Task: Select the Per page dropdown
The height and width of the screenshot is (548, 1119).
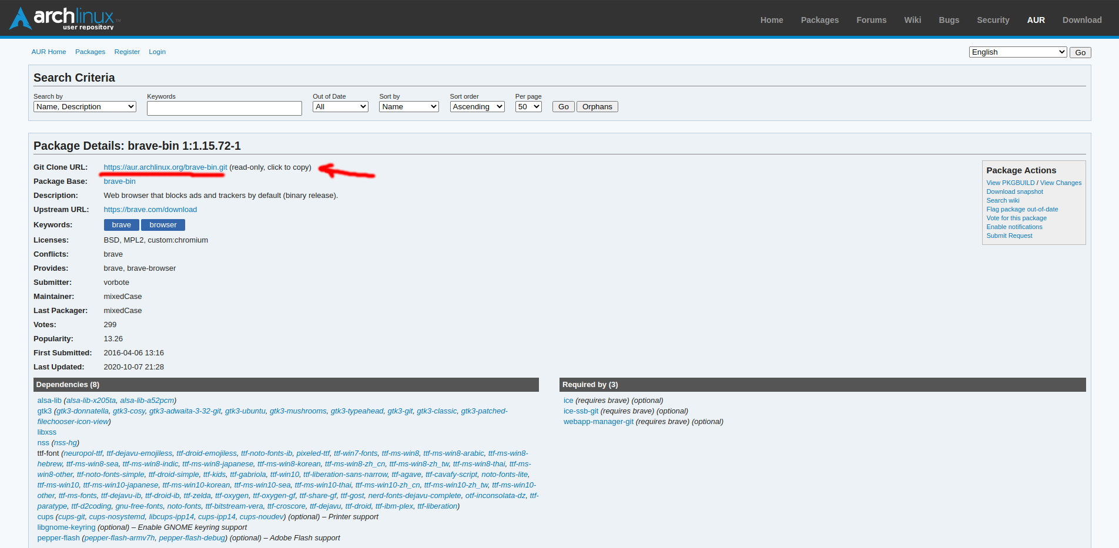Action: [x=528, y=107]
